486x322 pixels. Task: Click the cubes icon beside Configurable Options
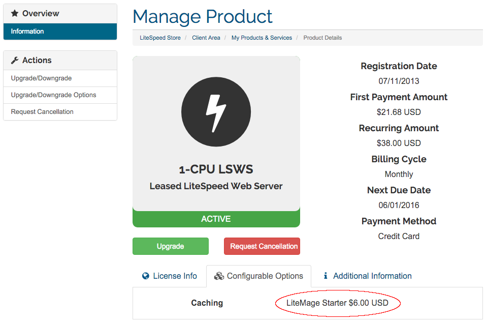(219, 276)
